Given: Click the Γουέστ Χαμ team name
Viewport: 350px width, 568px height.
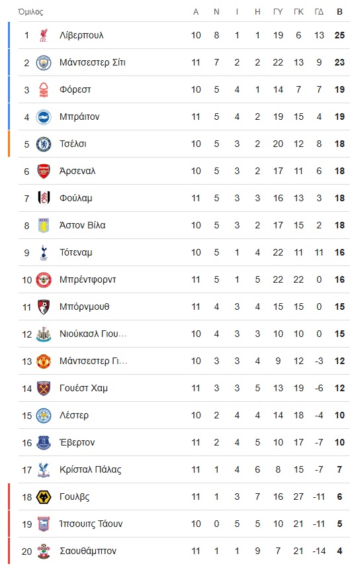Looking at the screenshot, I should click(x=83, y=389).
